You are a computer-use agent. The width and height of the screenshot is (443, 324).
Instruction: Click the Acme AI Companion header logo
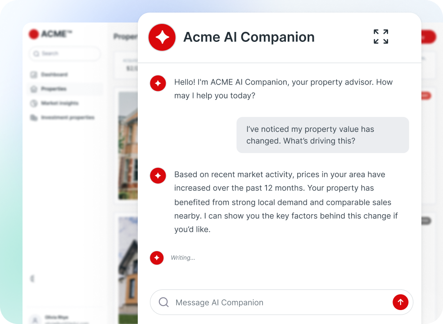click(x=162, y=37)
